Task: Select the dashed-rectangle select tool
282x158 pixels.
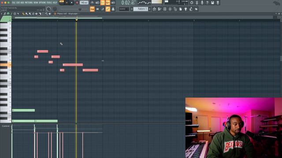Action: pos(43,14)
